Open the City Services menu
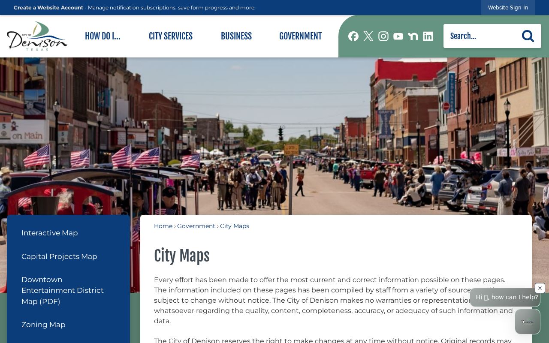Image resolution: width=549 pixels, height=343 pixels. [171, 36]
